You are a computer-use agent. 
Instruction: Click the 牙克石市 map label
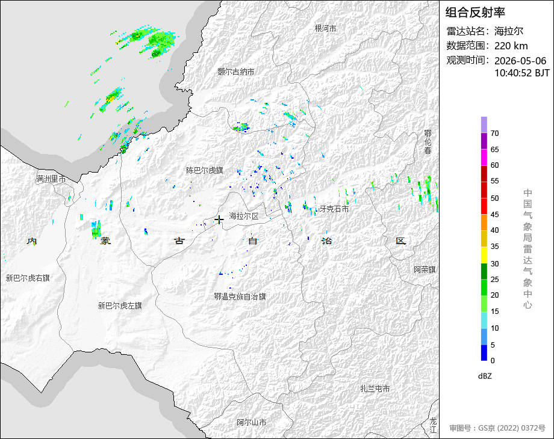coord(334,209)
